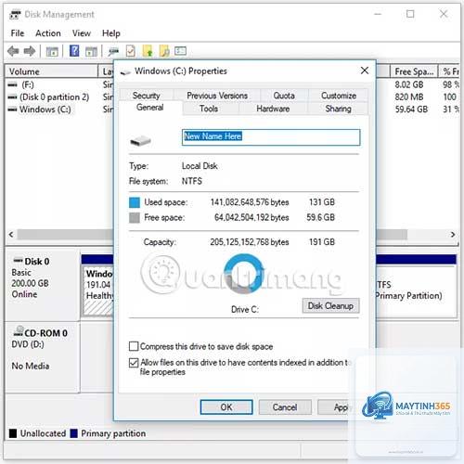464x464 pixels.
Task: Click the Back arrow in Disk Management toolbar
Action: click(x=13, y=51)
